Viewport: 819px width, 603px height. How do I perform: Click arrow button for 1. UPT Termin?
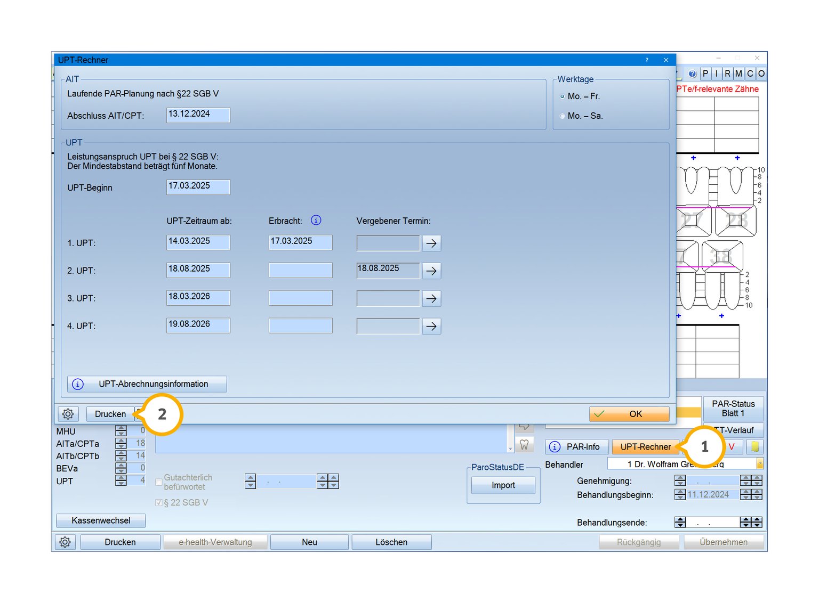tap(431, 243)
